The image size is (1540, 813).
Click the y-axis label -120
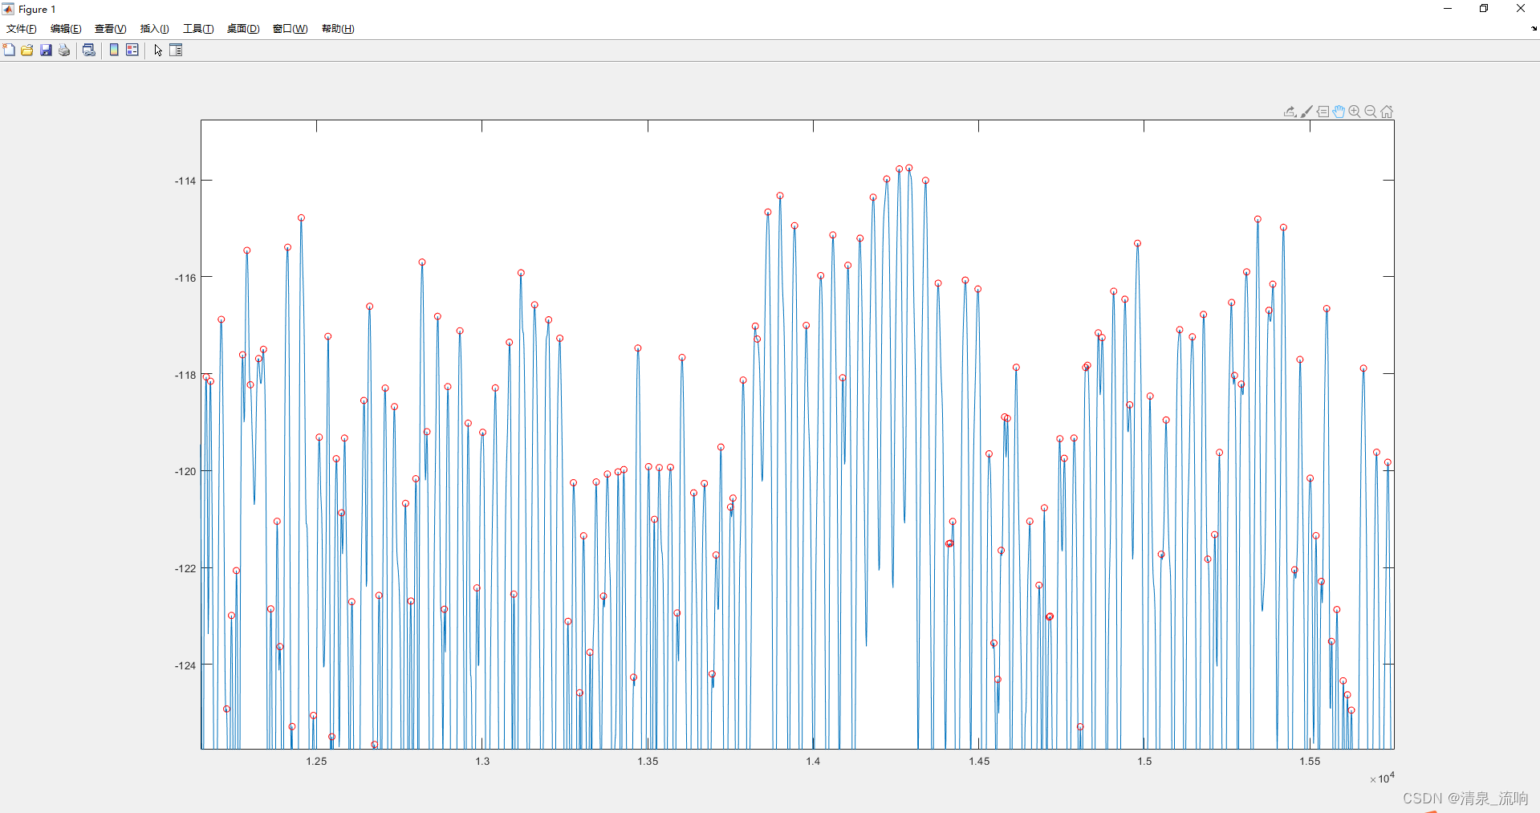[x=185, y=471]
